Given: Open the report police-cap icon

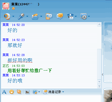Looking at the screenshot, I should (70, 16).
